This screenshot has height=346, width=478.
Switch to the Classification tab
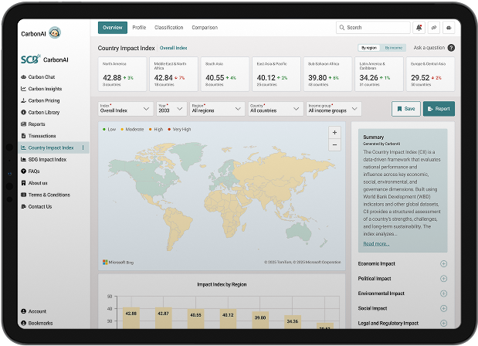[x=168, y=28]
